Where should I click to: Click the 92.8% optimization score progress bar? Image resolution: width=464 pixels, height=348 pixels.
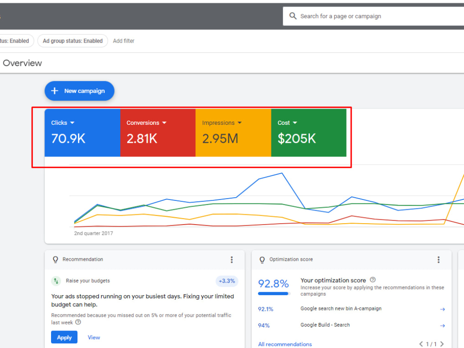click(274, 294)
